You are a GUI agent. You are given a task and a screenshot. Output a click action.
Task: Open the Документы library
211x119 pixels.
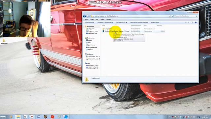coord(91,45)
